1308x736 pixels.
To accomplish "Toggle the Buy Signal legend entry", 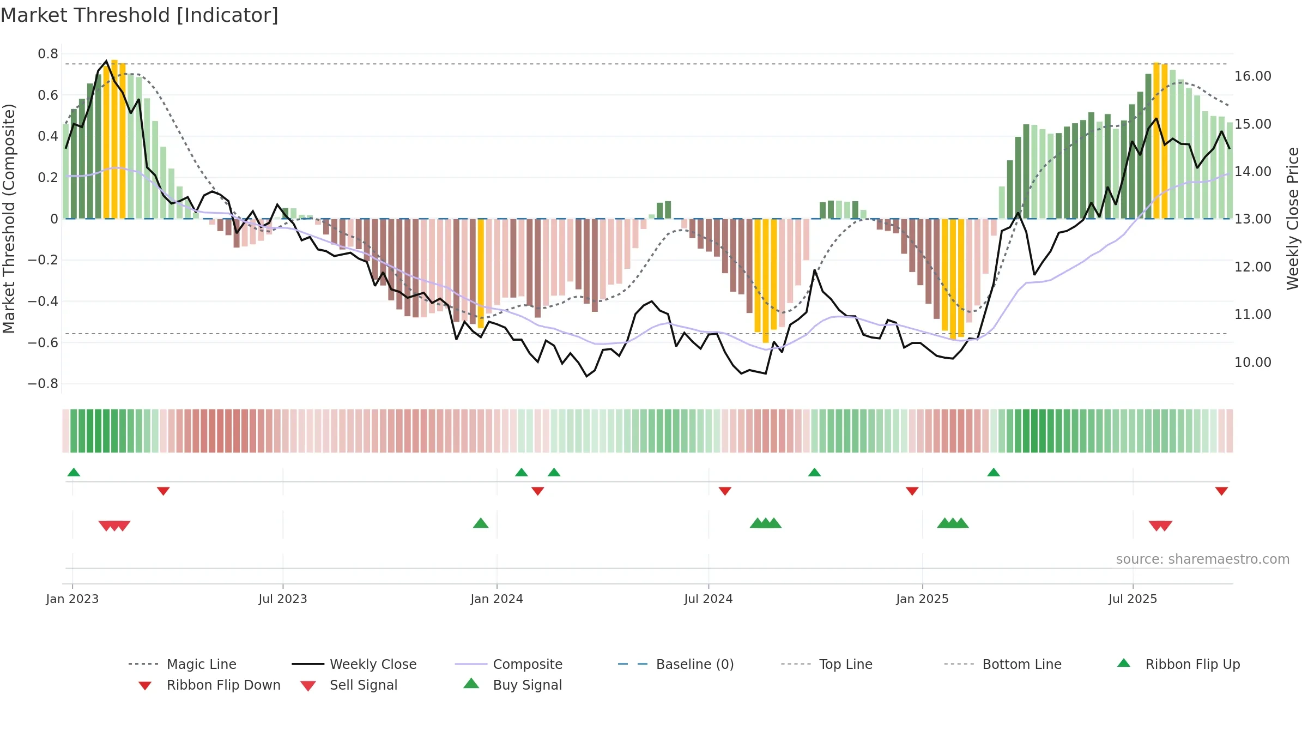I will (x=512, y=685).
